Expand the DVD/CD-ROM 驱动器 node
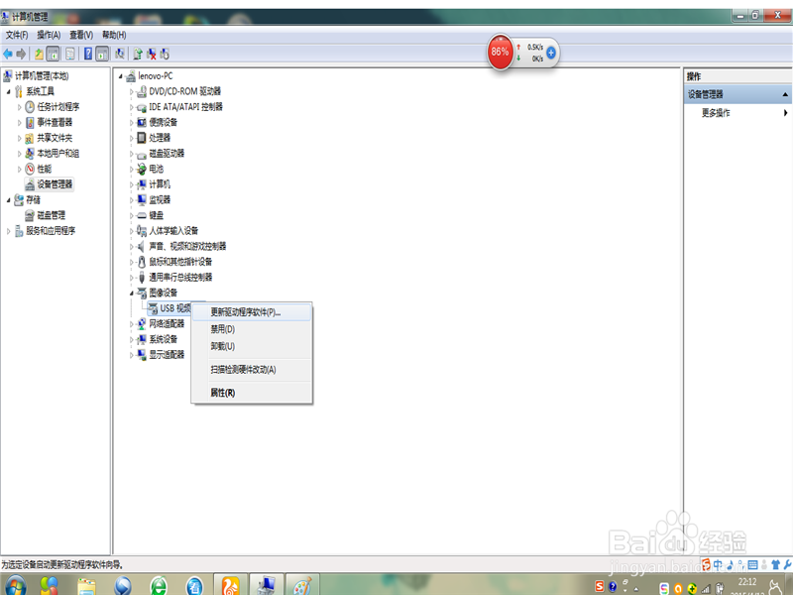The width and height of the screenshot is (793, 595). [131, 91]
